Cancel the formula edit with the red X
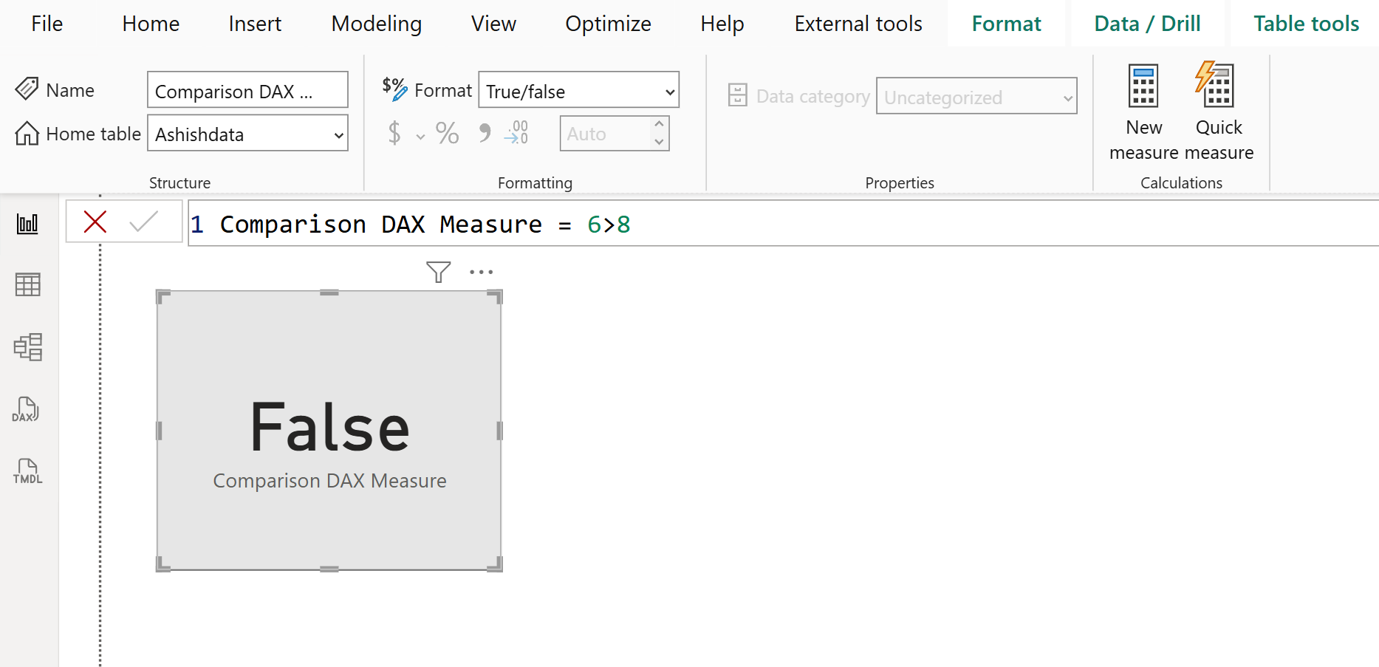The image size is (1379, 667). (x=95, y=222)
